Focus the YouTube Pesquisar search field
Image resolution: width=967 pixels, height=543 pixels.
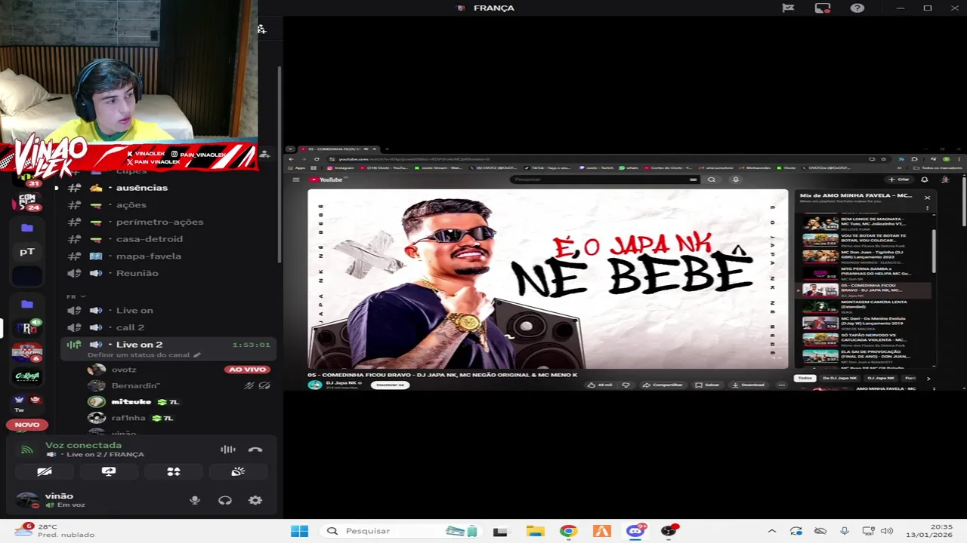click(x=604, y=179)
